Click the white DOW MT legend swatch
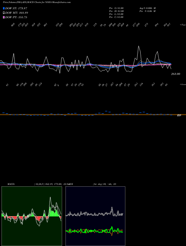The height and width of the screenshot is (246, 186). [x=4, y=13]
